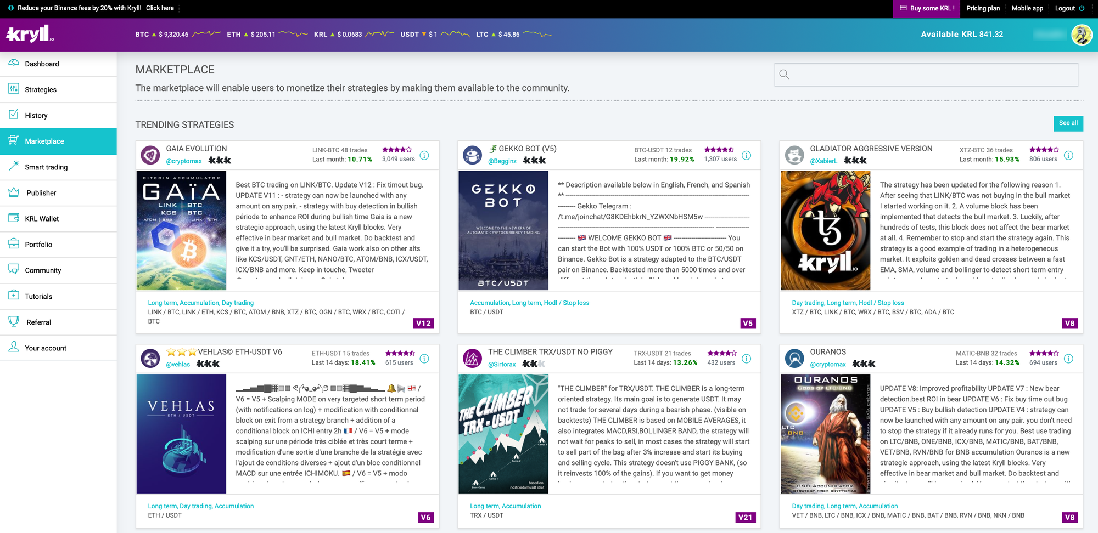Open Smart trading section
This screenshot has height=533, width=1098.
click(58, 167)
